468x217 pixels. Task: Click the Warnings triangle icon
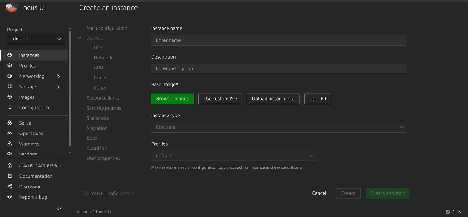point(10,144)
